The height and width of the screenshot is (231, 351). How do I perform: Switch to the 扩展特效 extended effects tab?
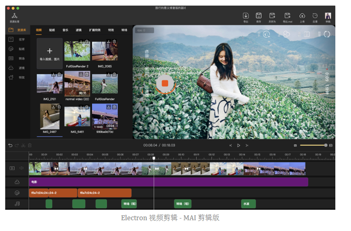[x=95, y=30]
